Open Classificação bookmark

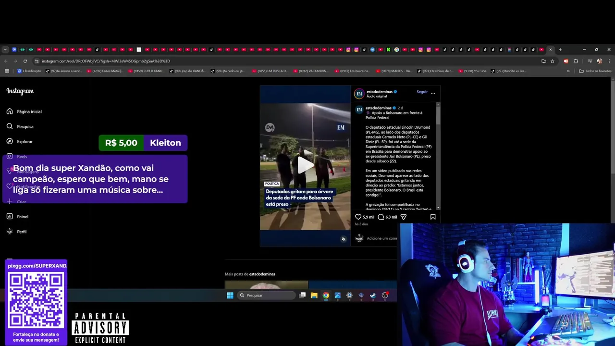pos(29,71)
